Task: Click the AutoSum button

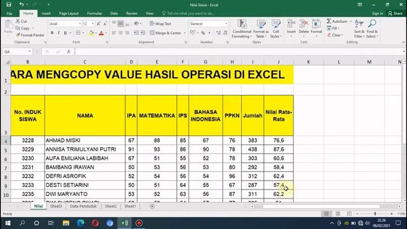Action: (x=337, y=21)
